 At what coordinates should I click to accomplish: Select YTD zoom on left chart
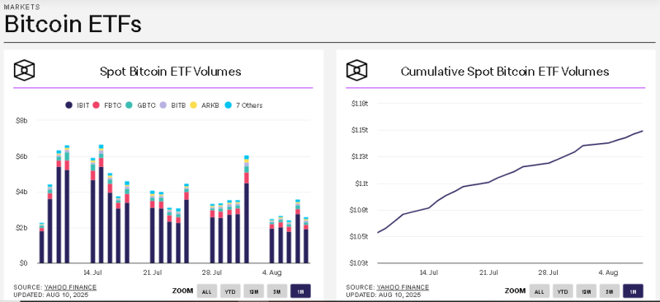coord(230,291)
